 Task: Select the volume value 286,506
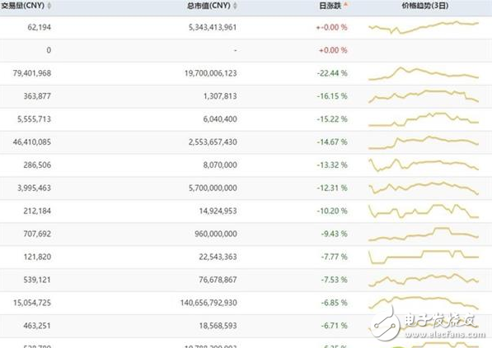pyautogui.click(x=37, y=165)
